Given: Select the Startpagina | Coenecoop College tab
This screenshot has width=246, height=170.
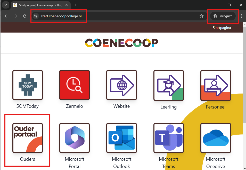Looking at the screenshot, I should point(41,5).
